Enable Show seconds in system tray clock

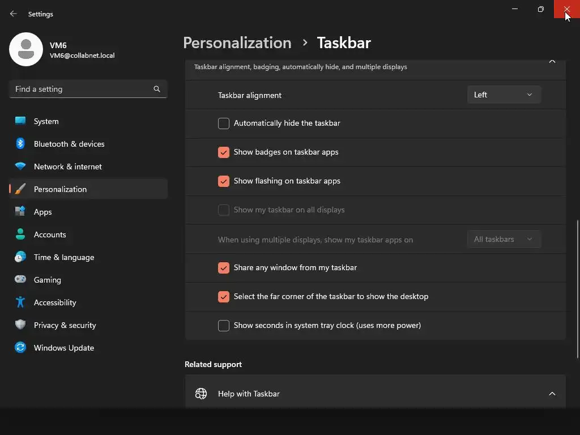(224, 326)
